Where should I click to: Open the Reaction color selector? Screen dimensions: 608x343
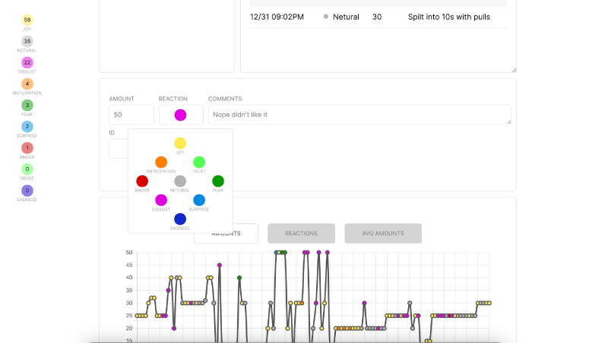tap(180, 115)
